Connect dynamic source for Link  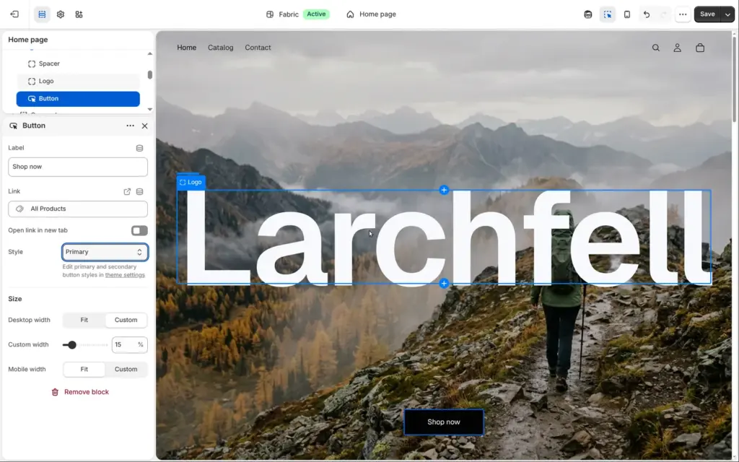click(139, 191)
